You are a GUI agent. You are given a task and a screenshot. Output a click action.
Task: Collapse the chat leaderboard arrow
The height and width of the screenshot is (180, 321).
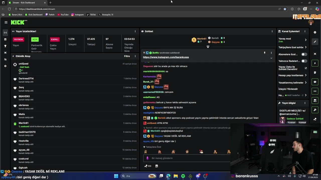coord(208,47)
